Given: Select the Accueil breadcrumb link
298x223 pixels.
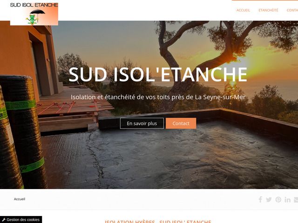Looking at the screenshot, I should coord(20,199).
